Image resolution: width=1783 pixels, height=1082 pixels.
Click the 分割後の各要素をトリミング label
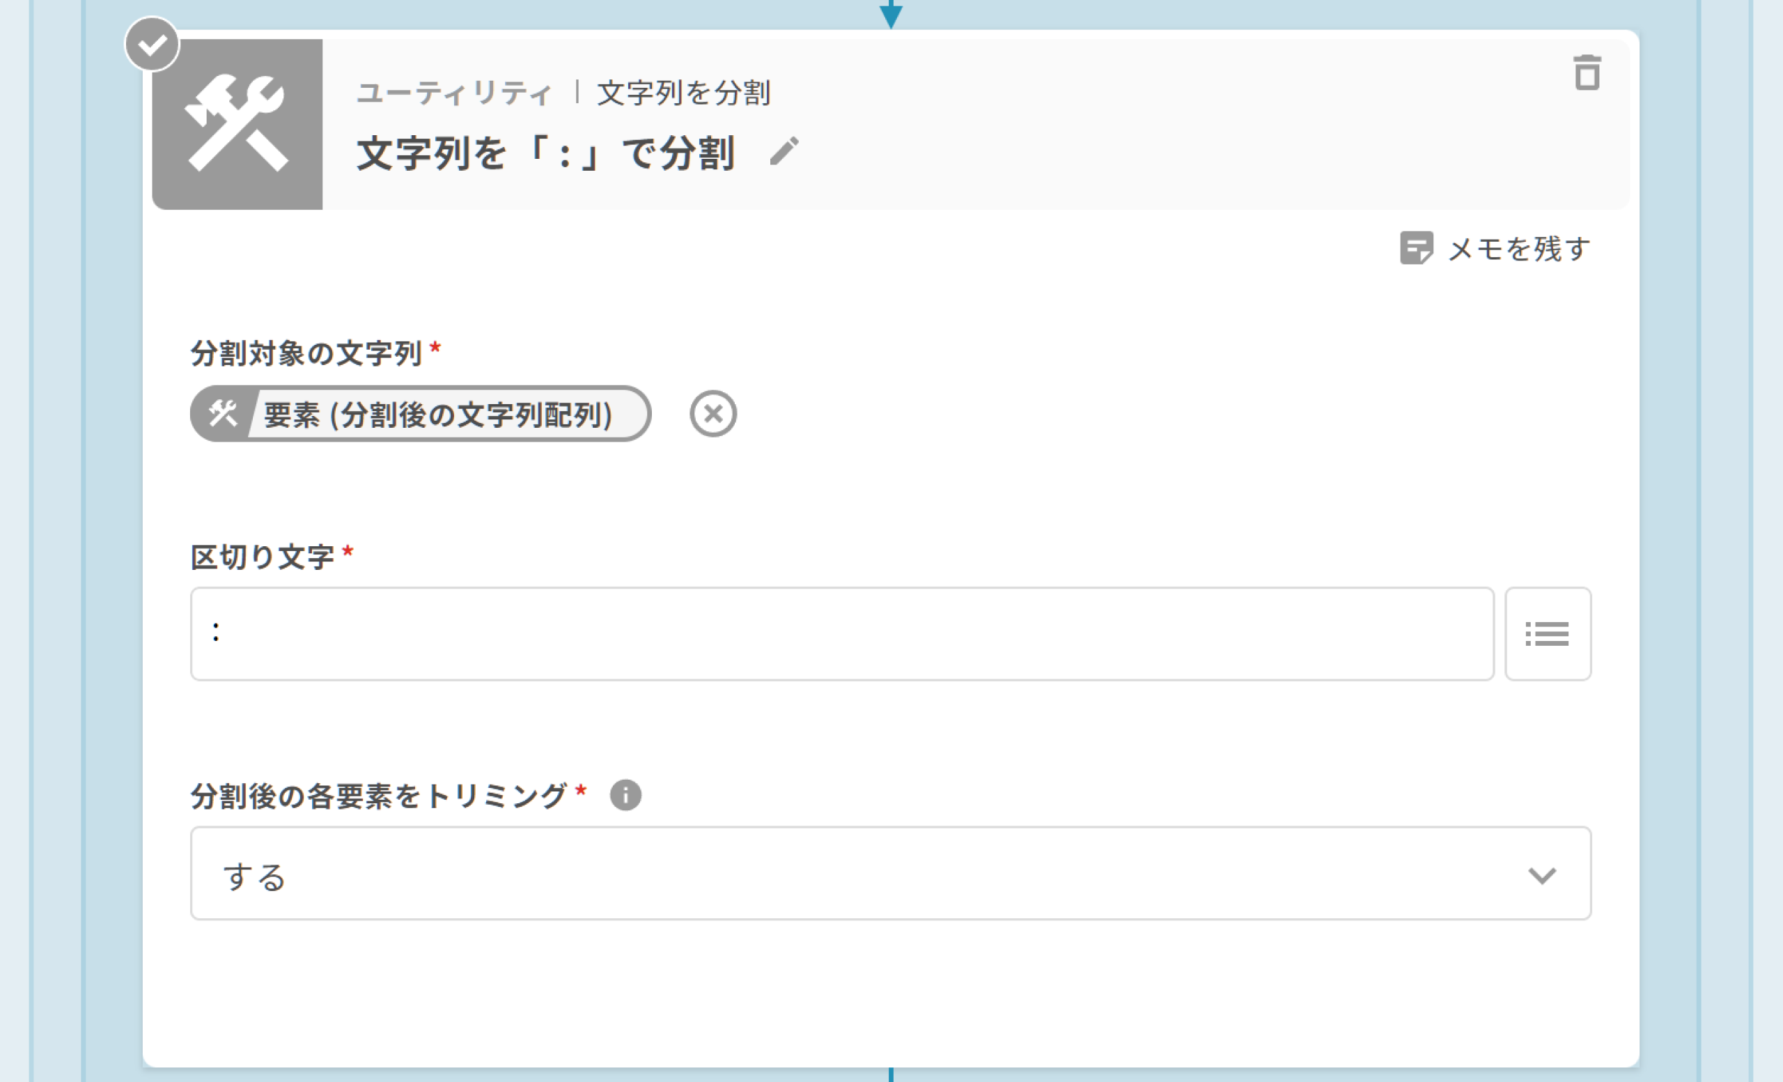pyautogui.click(x=378, y=796)
